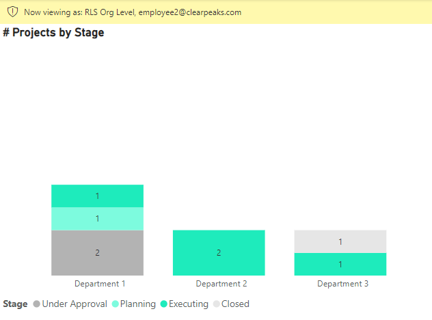Click the gray Under Approval legend dot
This screenshot has height=320, width=432.
point(36,304)
